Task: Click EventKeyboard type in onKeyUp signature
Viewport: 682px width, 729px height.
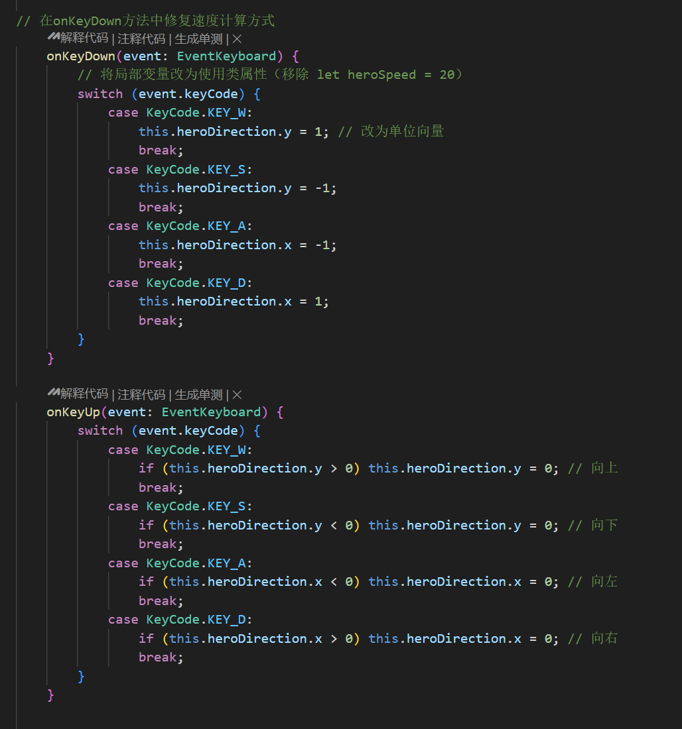Action: tap(212, 412)
